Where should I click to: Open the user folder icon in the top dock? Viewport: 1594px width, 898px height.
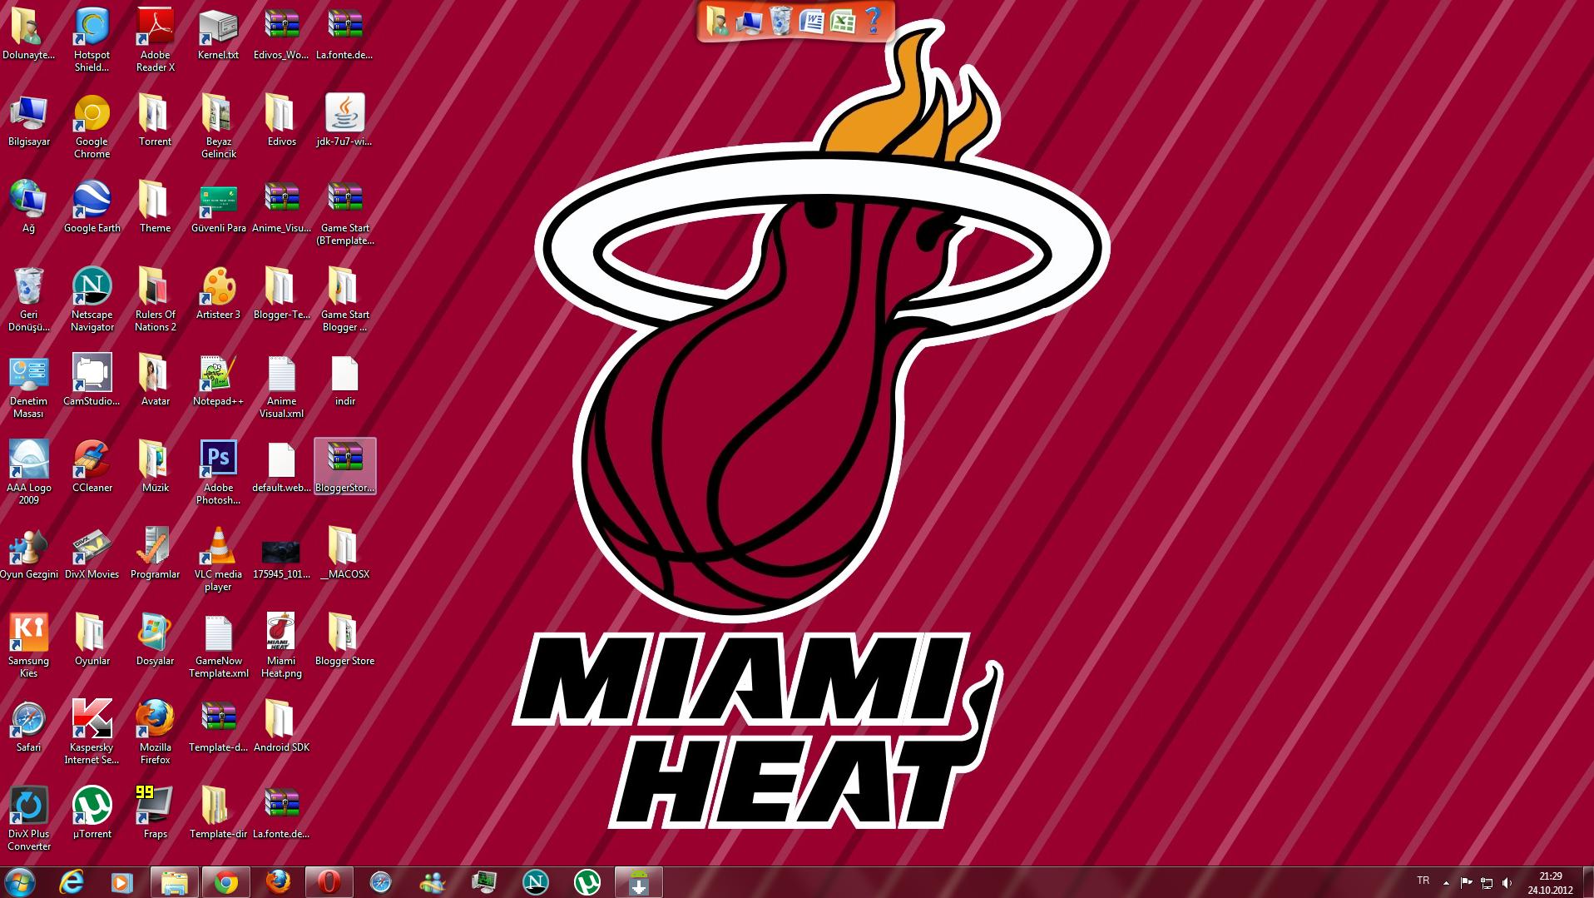point(717,20)
